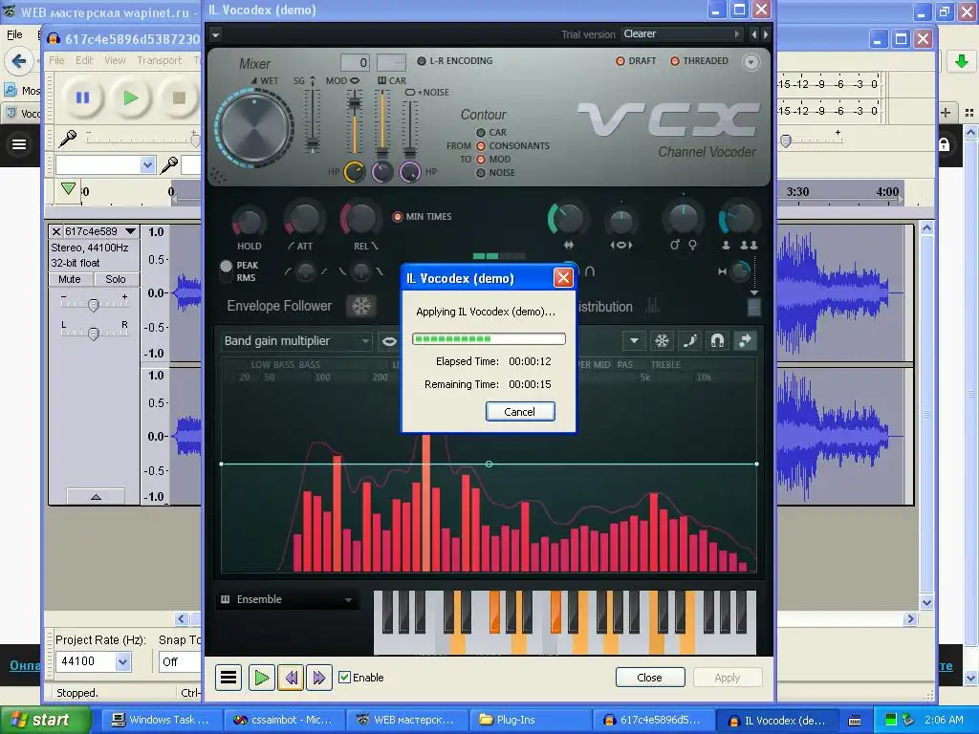Image resolution: width=979 pixels, height=734 pixels.
Task: Click the MOD level fader
Action: 354,120
